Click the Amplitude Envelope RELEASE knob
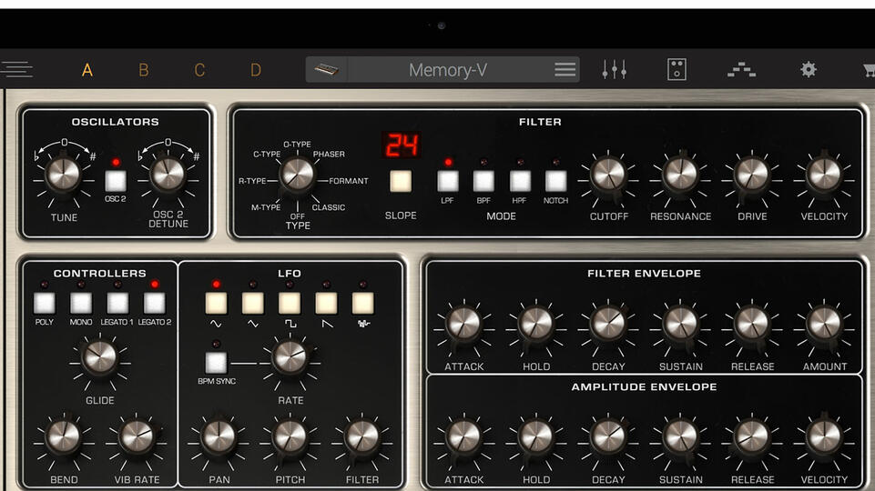The image size is (875, 491). pos(752,437)
